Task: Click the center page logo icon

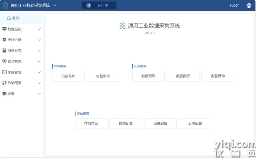Action: (122, 26)
